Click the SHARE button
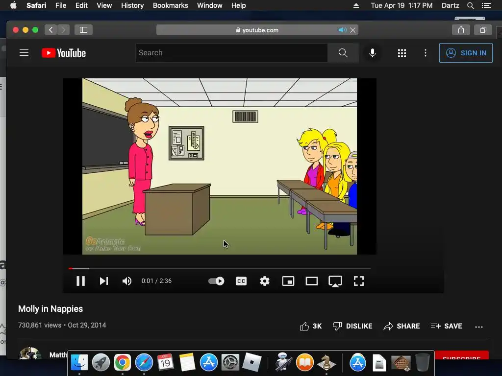The height and width of the screenshot is (376, 502). (402, 326)
